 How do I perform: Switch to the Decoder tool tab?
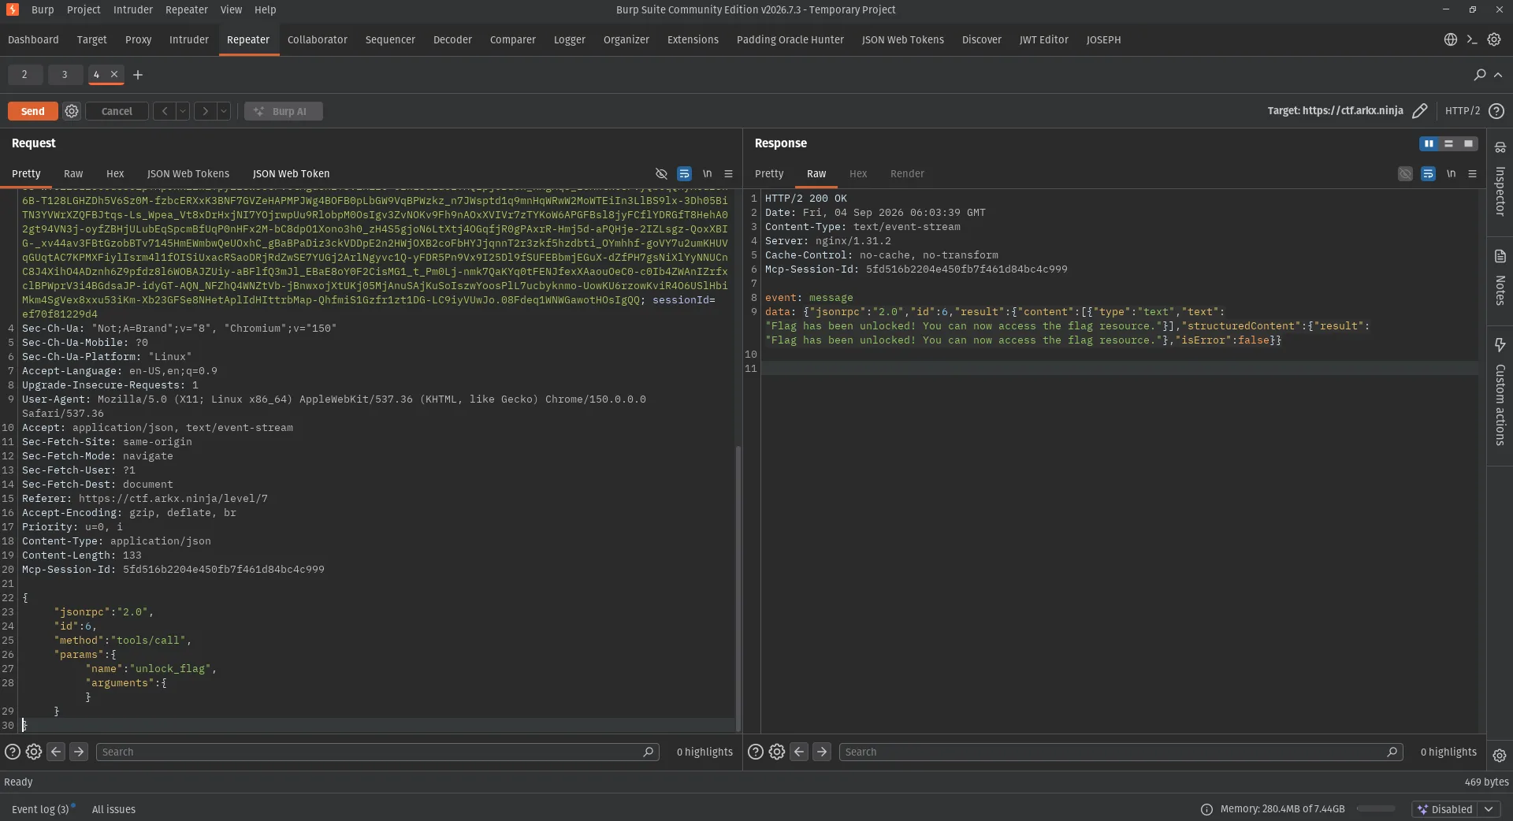[452, 39]
